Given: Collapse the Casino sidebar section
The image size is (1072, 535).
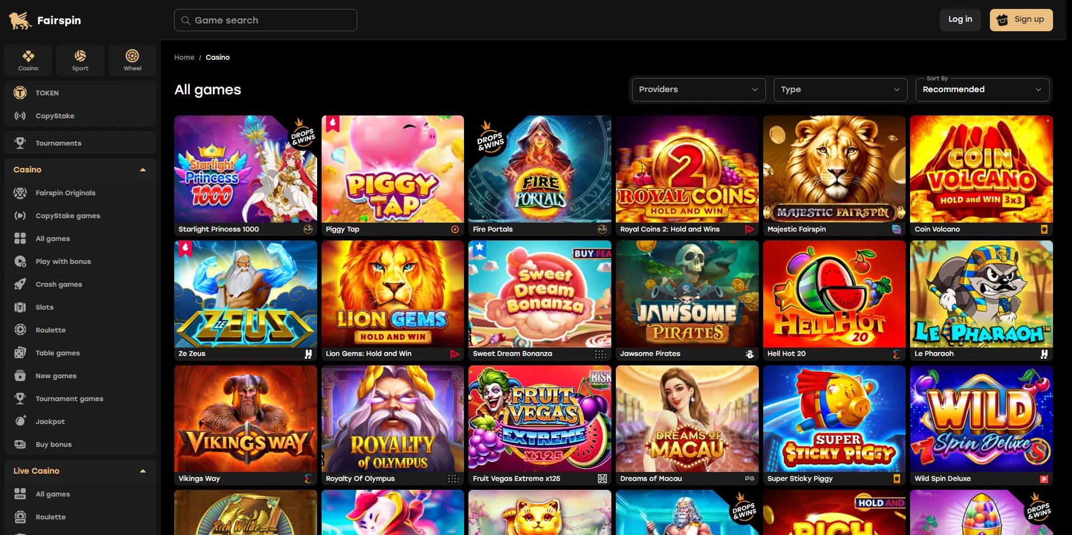Looking at the screenshot, I should [x=143, y=170].
